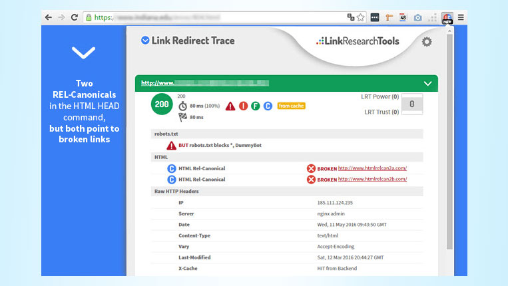Open the http://www.htmlrelcan2a.com/ link
The image size is (508, 286).
372,168
